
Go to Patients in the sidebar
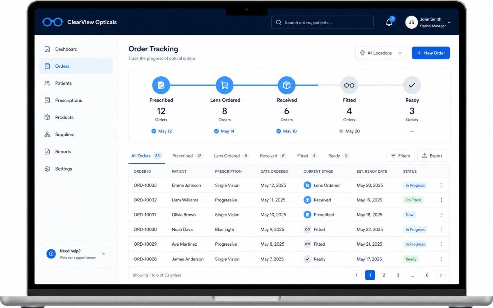[76, 83]
